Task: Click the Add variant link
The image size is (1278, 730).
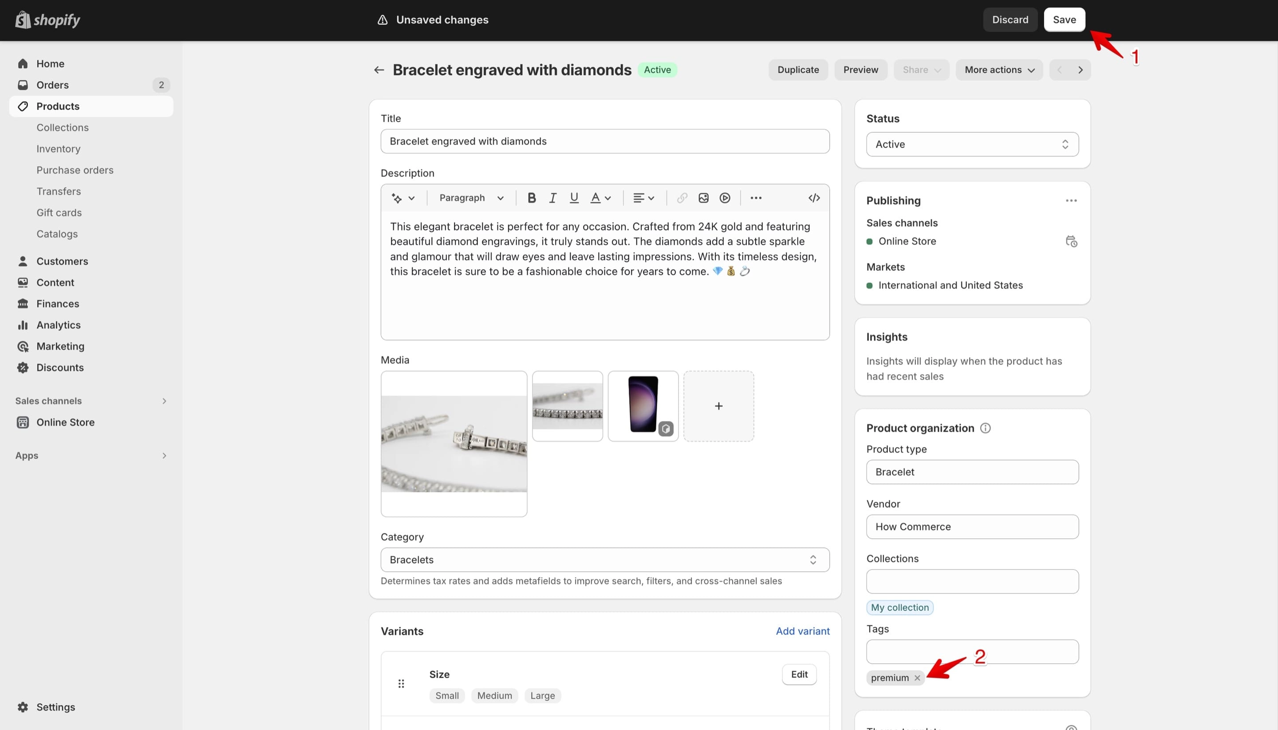Action: click(803, 631)
